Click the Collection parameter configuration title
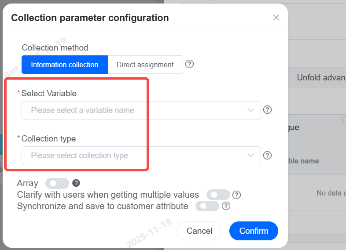This screenshot has height=250, width=346. pos(90,18)
